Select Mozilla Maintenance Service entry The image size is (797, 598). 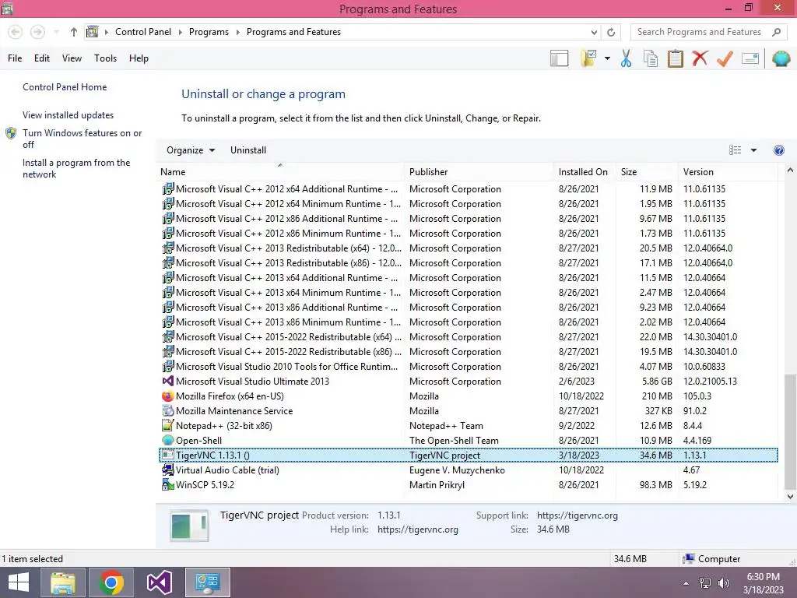point(468,411)
